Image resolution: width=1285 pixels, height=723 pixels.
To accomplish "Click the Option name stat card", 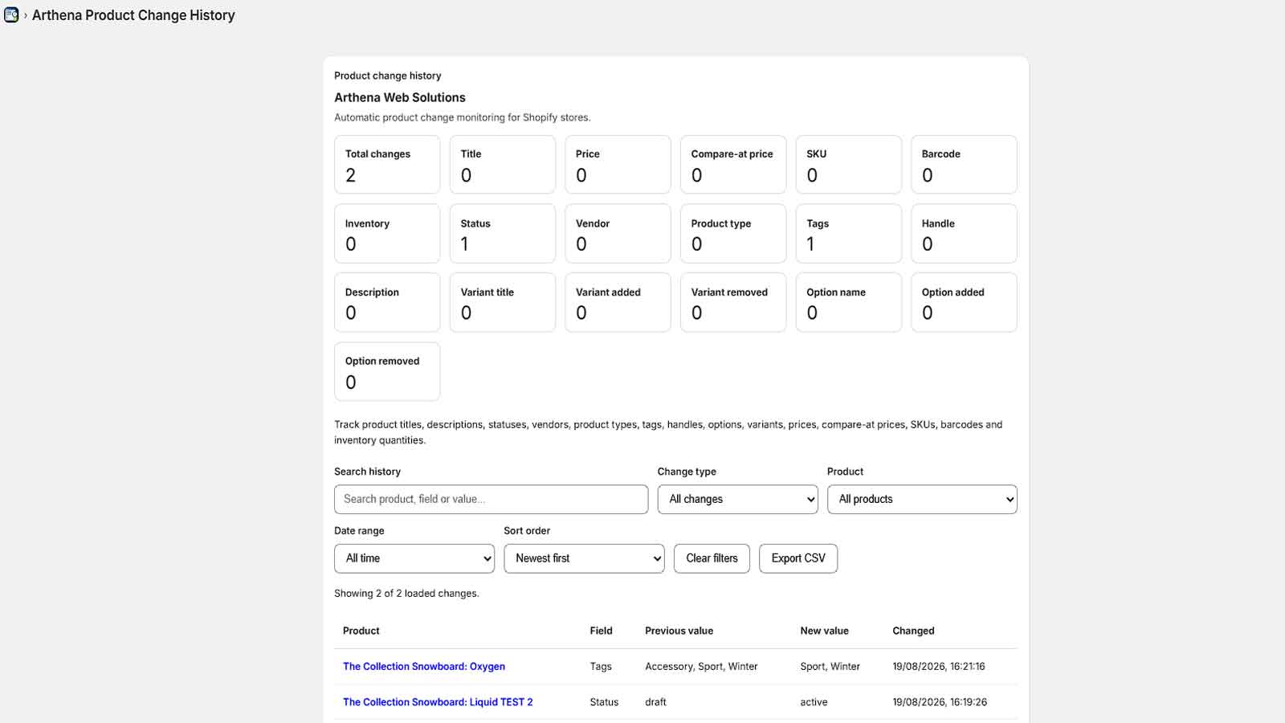I will pos(849,303).
